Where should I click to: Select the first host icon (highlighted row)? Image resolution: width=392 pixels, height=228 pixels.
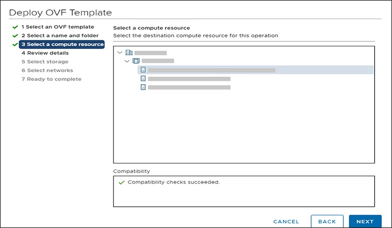143,70
